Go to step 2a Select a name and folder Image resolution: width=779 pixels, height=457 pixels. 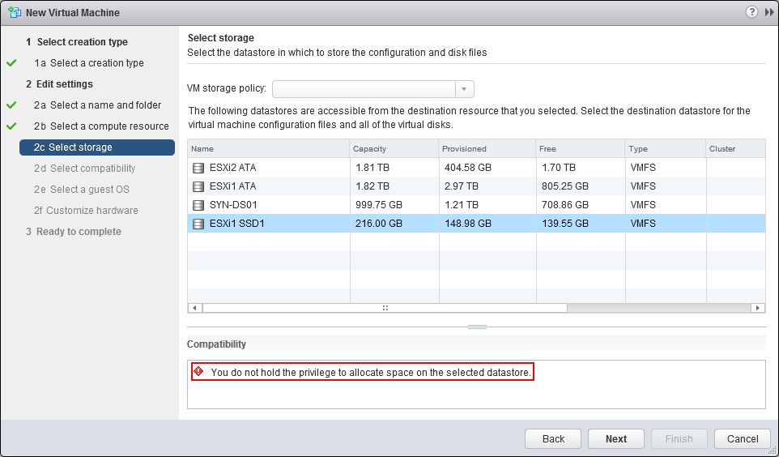point(97,105)
